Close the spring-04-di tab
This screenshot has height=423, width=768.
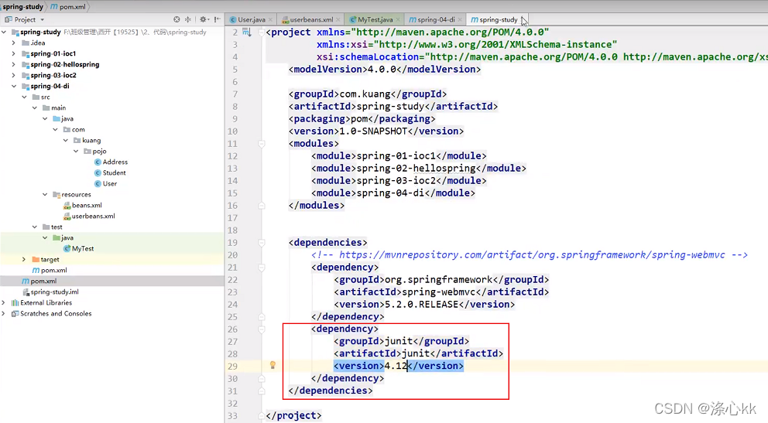tap(459, 19)
